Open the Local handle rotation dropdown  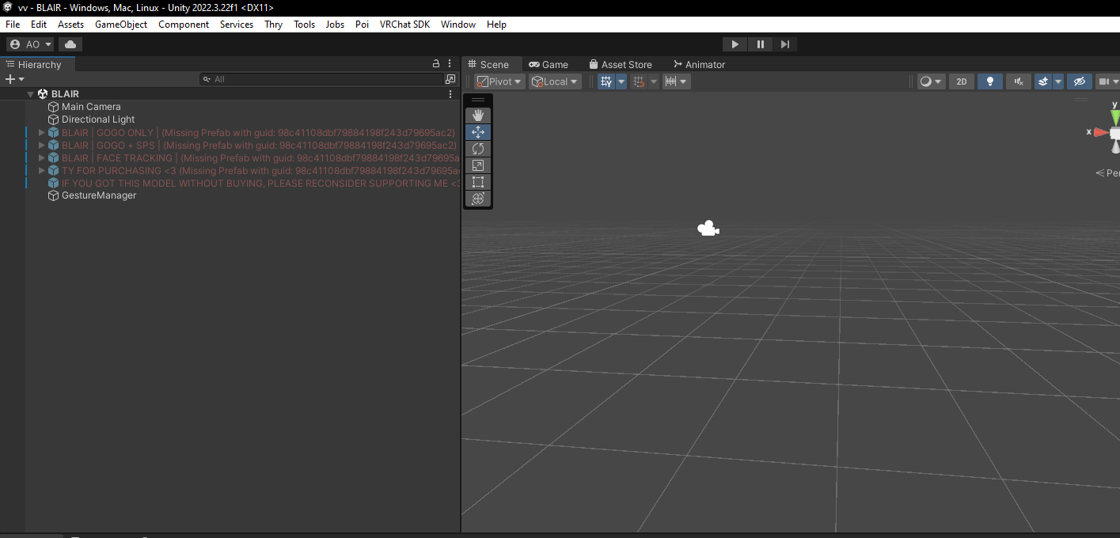click(x=555, y=81)
